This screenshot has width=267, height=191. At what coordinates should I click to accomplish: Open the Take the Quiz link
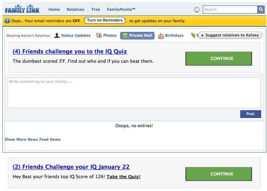click(x=124, y=176)
